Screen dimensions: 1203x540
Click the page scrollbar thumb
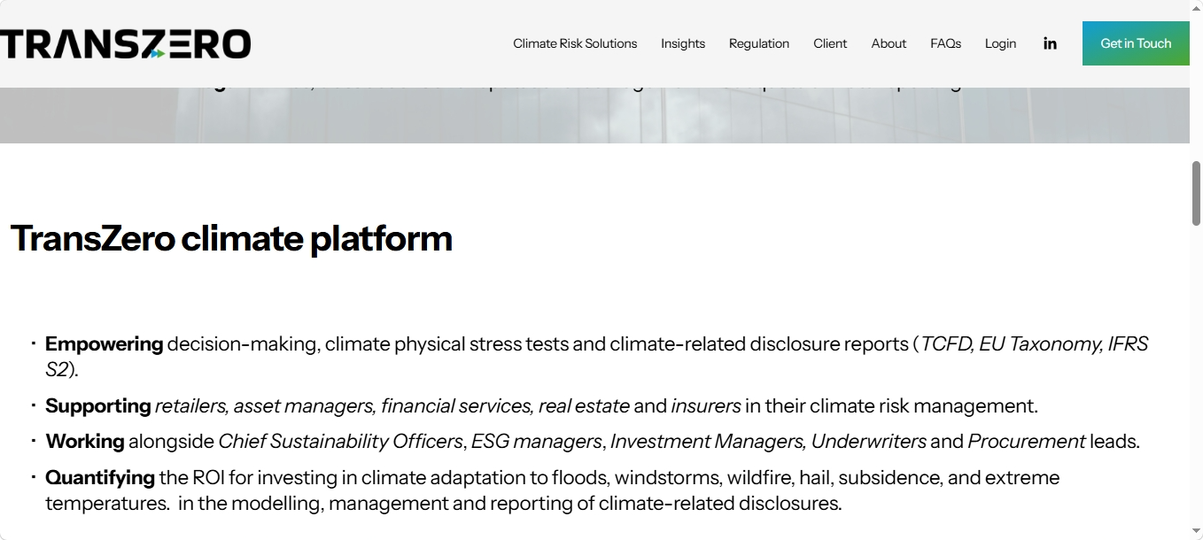pyautogui.click(x=1196, y=193)
